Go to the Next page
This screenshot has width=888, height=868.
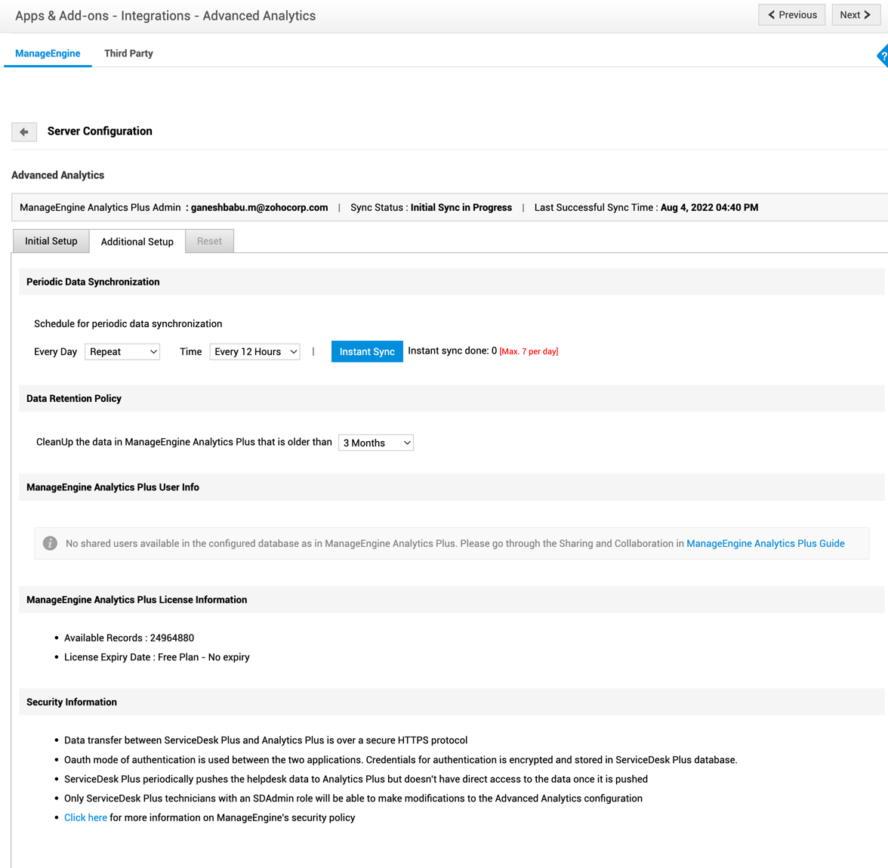pyautogui.click(x=856, y=15)
